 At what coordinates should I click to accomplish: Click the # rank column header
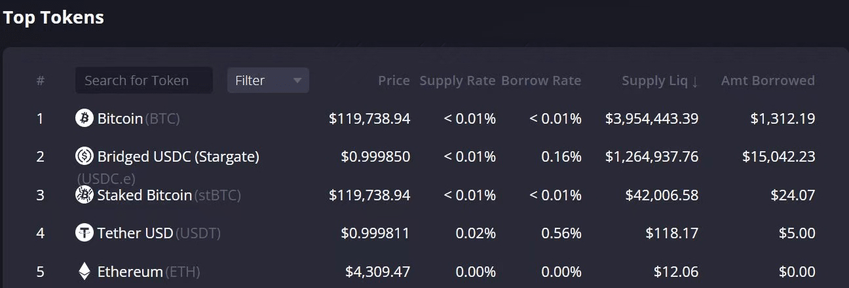point(41,81)
